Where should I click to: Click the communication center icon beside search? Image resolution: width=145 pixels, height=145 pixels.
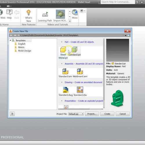[137, 2]
